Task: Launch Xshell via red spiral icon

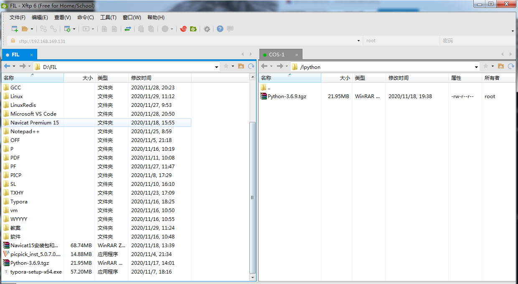Action: [183, 29]
